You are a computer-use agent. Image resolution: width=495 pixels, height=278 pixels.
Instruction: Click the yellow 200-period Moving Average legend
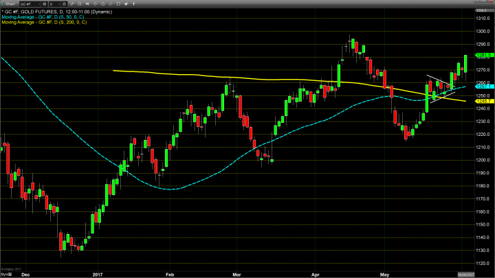coord(45,23)
